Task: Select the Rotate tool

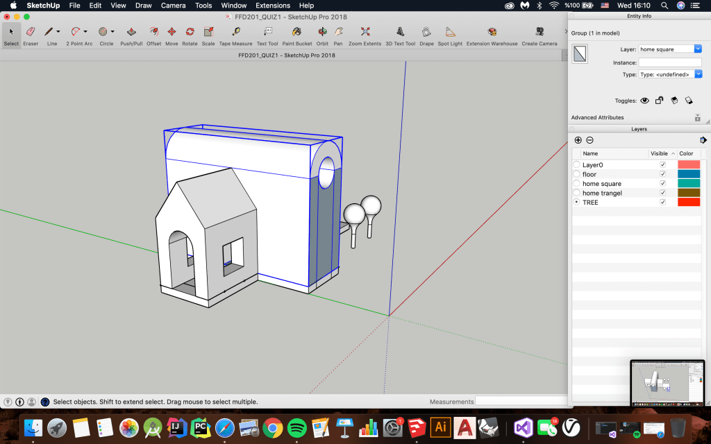Action: pyautogui.click(x=190, y=32)
